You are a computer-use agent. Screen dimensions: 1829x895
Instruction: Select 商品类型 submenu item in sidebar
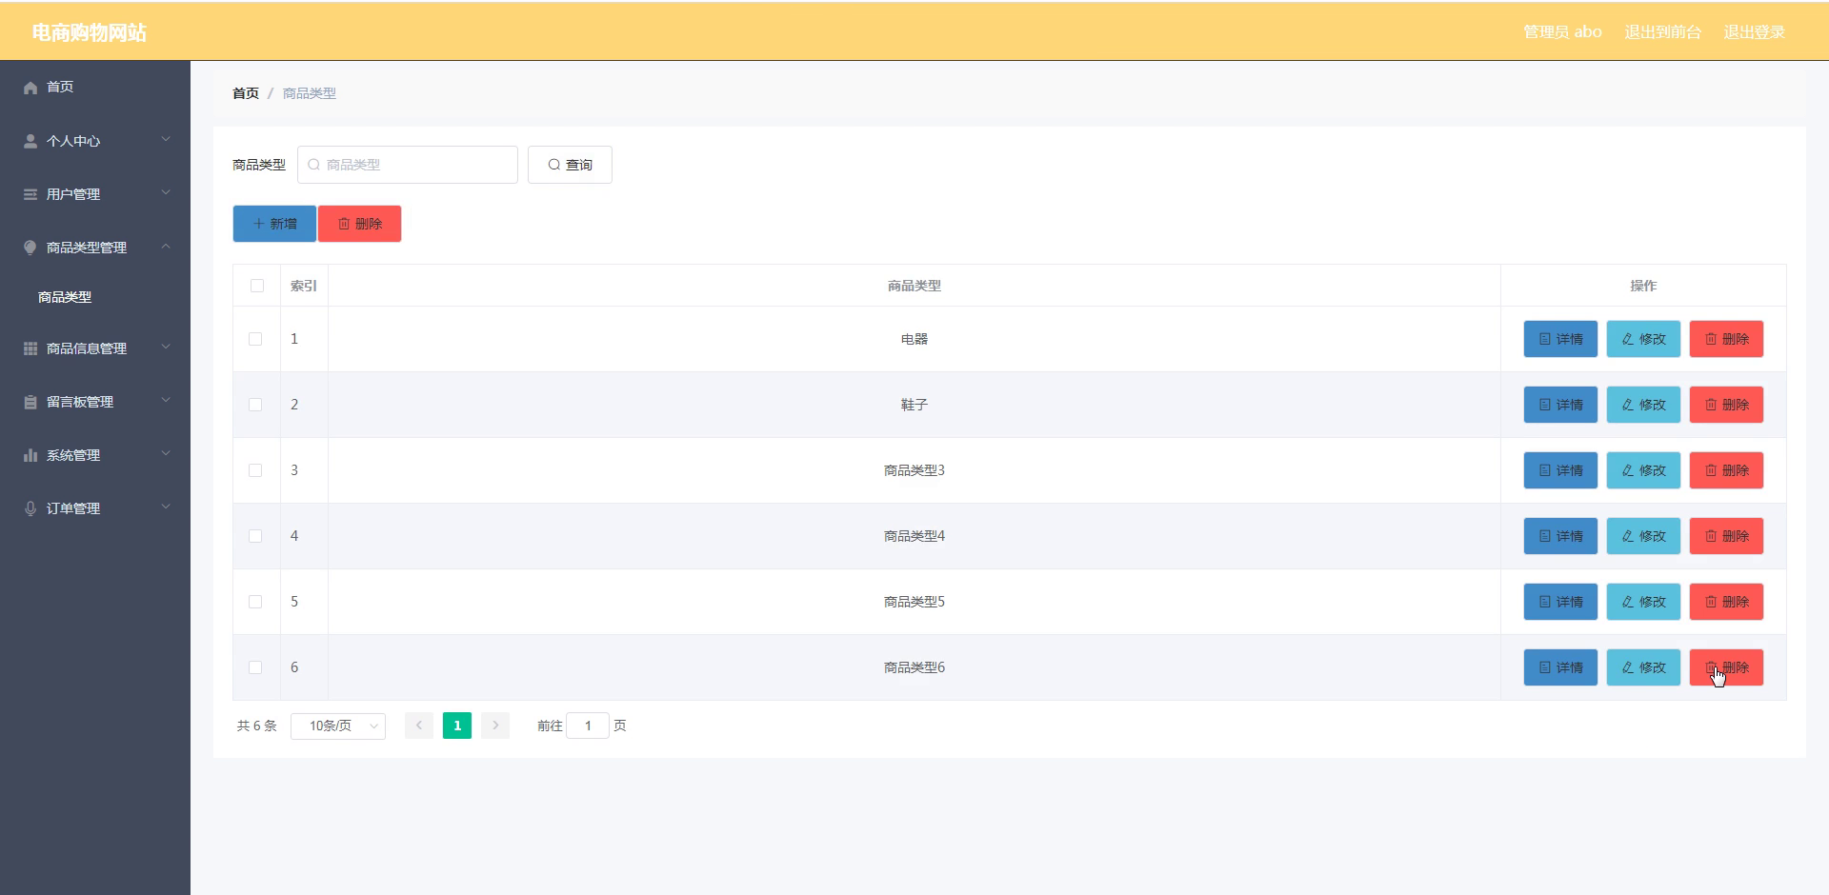[x=65, y=297]
